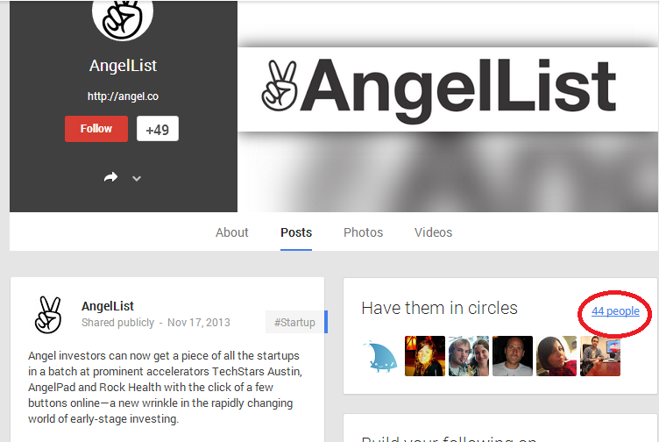Image resolution: width=659 pixels, height=442 pixels.
Task: Click the share arrow icon under Follow
Action: point(110,177)
